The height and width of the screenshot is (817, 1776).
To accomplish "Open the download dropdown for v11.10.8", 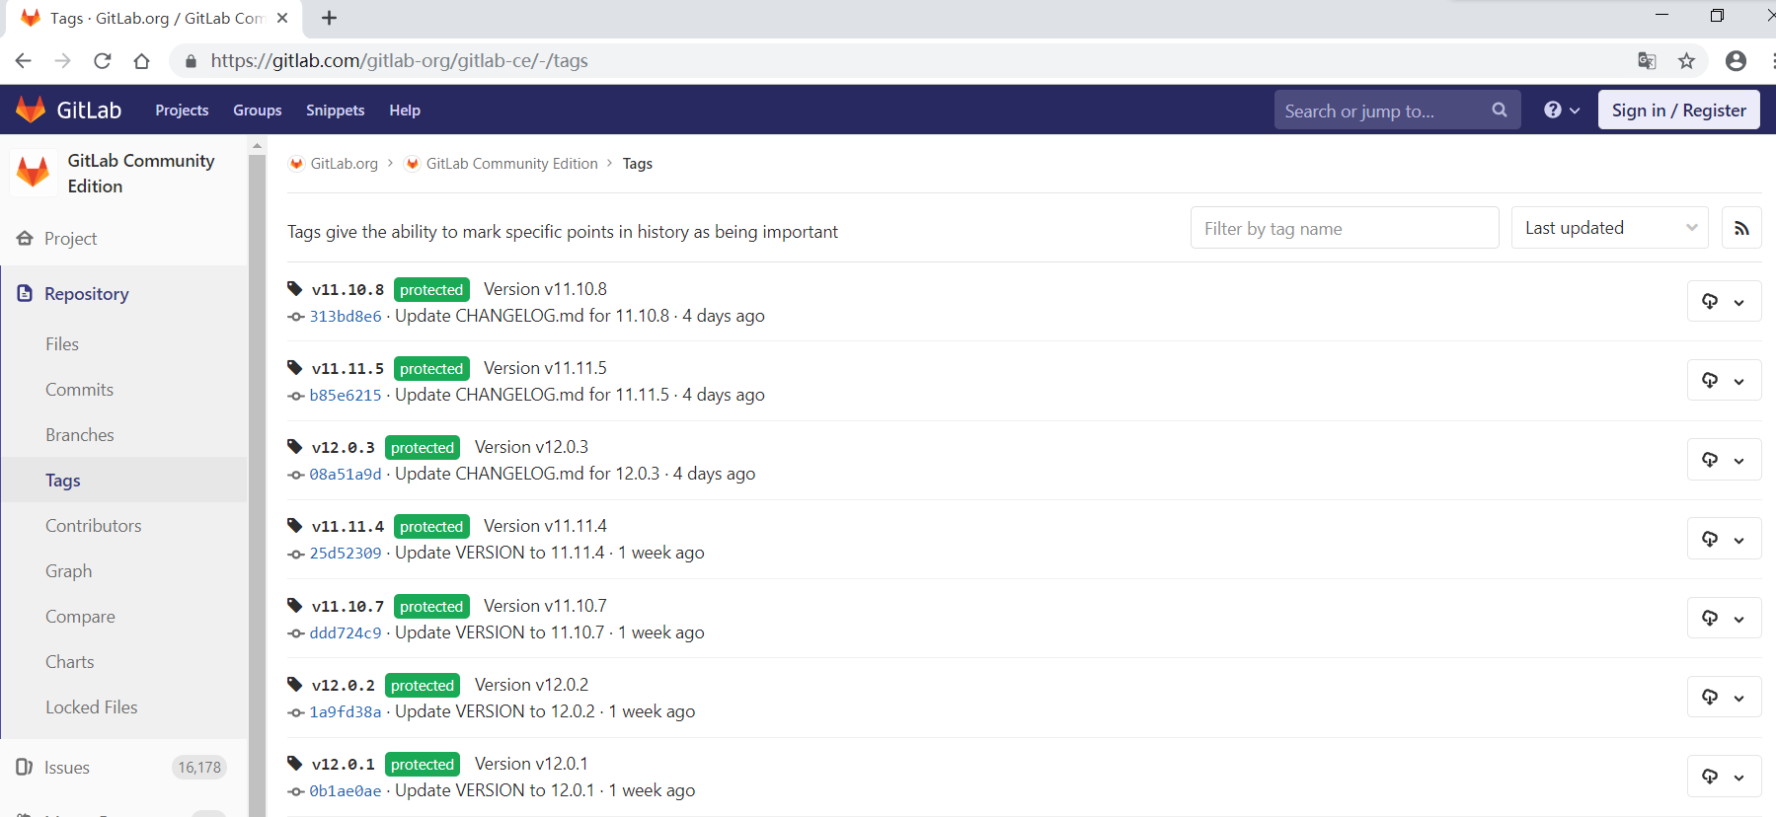I will click(1724, 301).
